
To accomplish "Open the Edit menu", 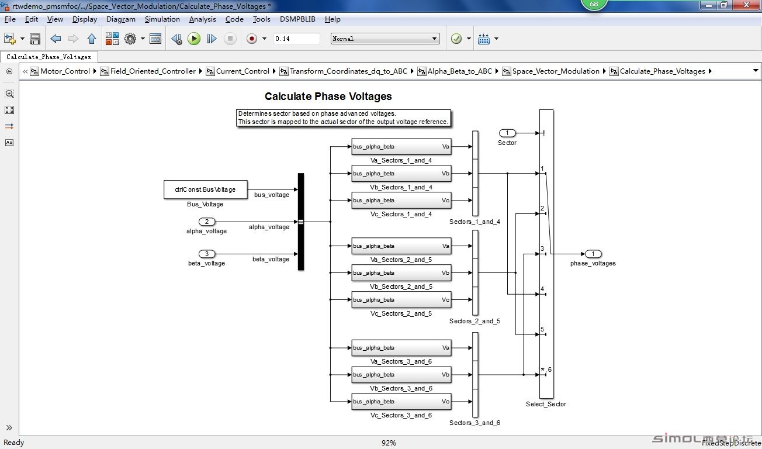I will tap(32, 19).
